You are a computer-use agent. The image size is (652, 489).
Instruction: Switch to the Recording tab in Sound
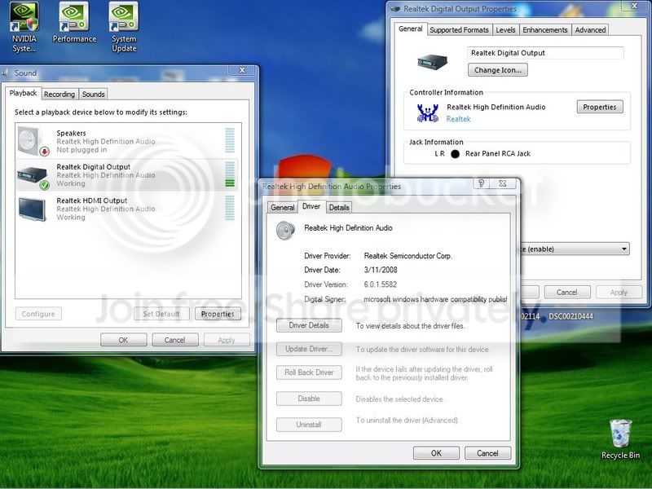coord(59,94)
